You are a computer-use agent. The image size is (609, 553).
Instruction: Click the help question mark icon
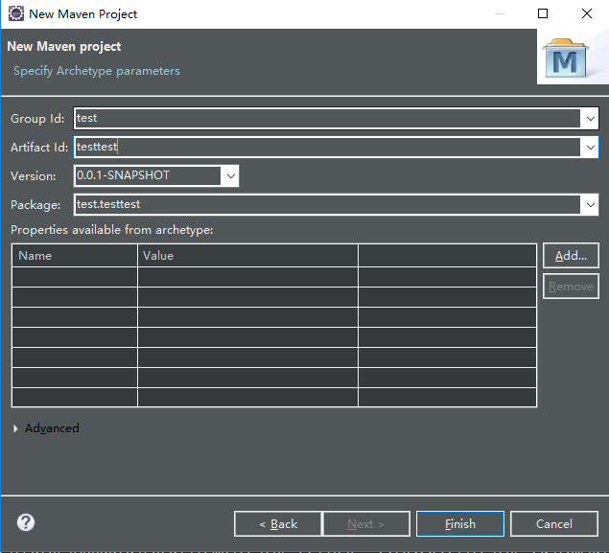(26, 522)
